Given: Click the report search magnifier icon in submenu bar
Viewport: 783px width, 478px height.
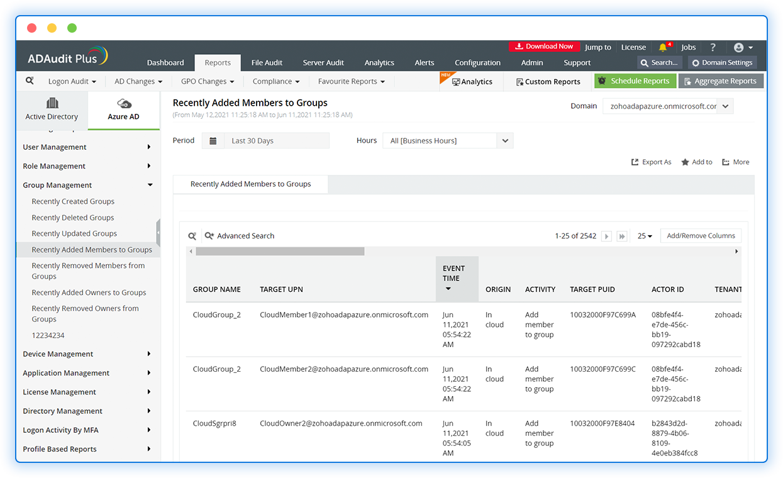Looking at the screenshot, I should [x=30, y=81].
